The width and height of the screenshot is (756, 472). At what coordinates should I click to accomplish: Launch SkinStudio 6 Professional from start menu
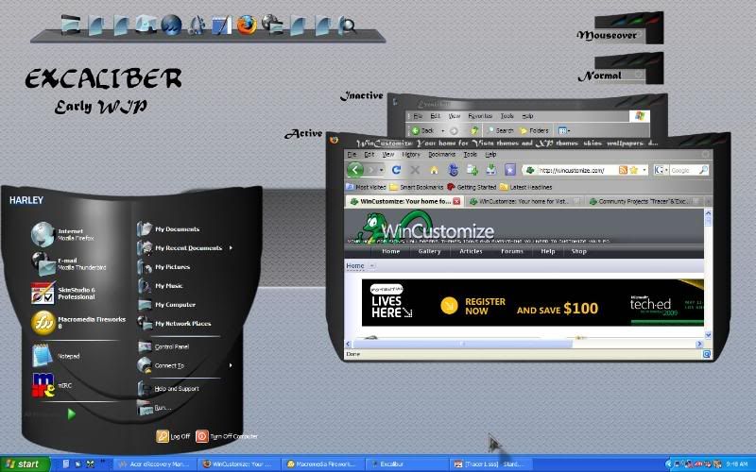(x=63, y=293)
